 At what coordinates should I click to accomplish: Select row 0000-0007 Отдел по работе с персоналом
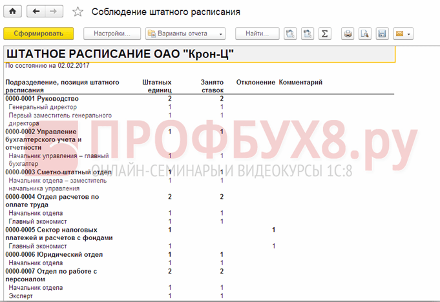coord(51,275)
